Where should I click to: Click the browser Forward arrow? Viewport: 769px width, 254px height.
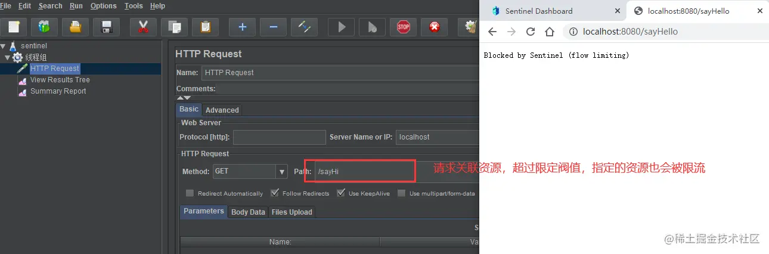click(511, 32)
